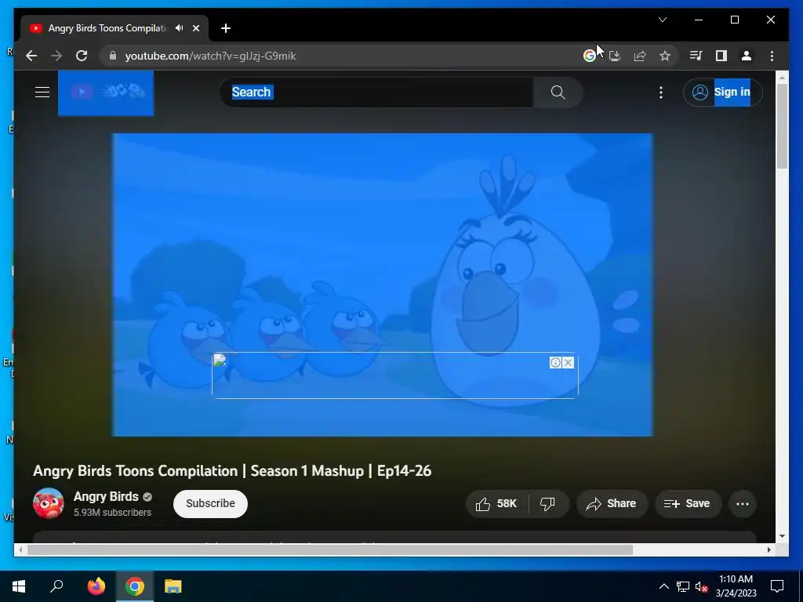This screenshot has width=803, height=602.
Task: Go back with the browser back arrow
Action: click(31, 56)
